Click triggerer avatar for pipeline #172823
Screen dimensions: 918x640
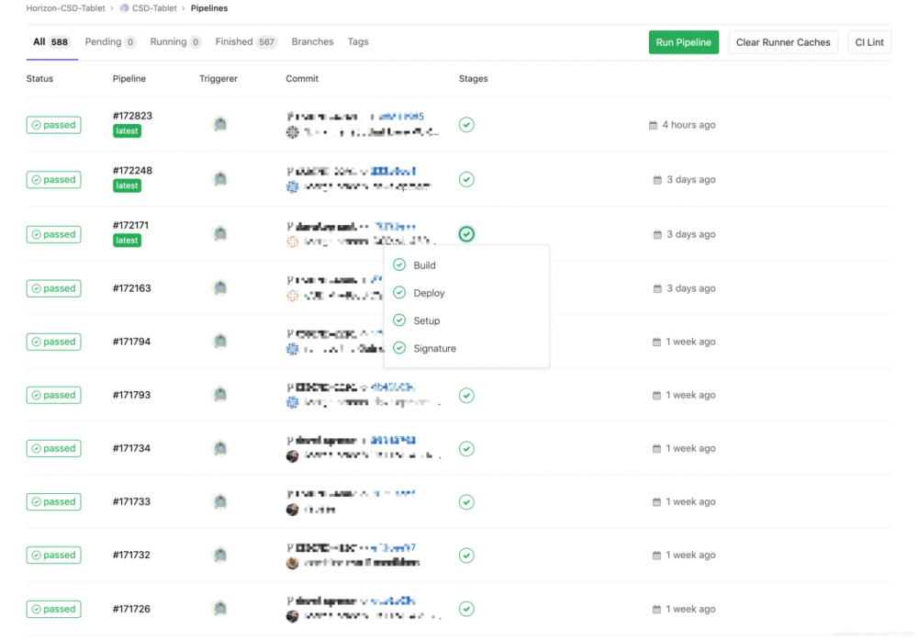click(219, 125)
